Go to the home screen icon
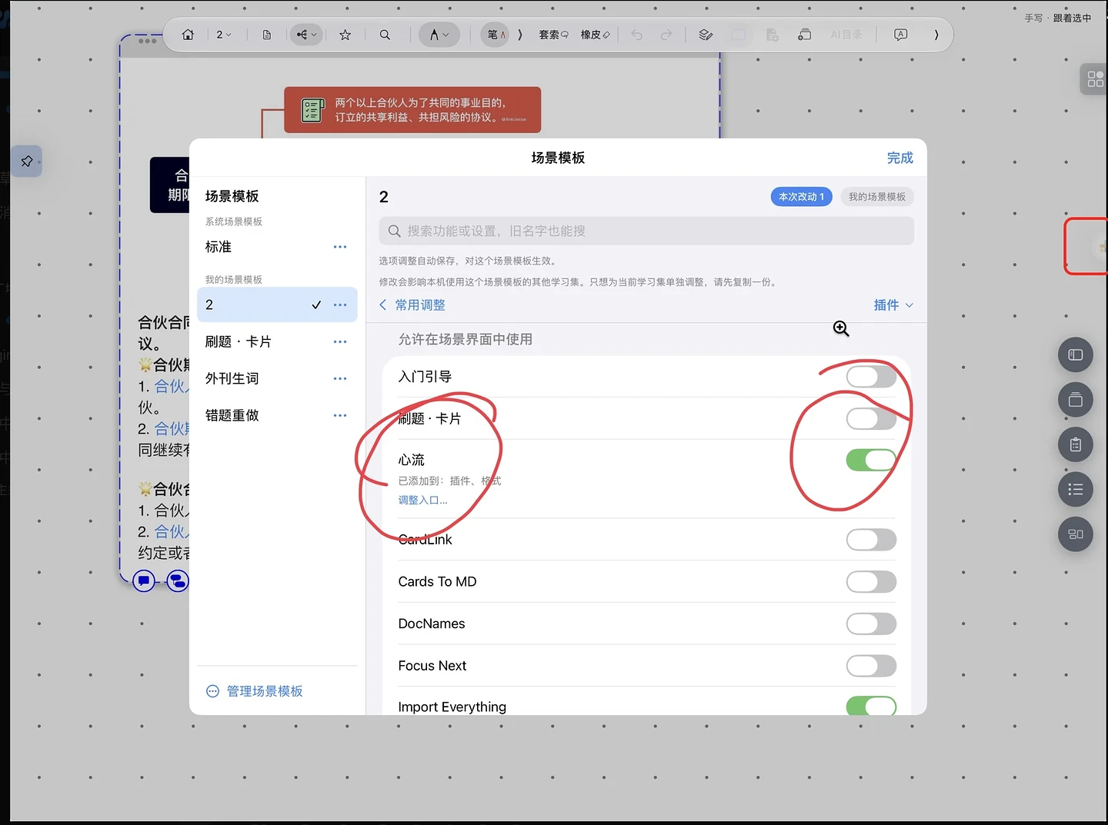Image resolution: width=1108 pixels, height=825 pixels. pos(188,35)
